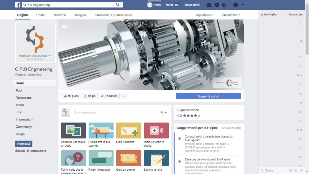Click new message compose icon in chat
Image resolution: width=309 pixels, height=174 pixels.
click(x=296, y=170)
